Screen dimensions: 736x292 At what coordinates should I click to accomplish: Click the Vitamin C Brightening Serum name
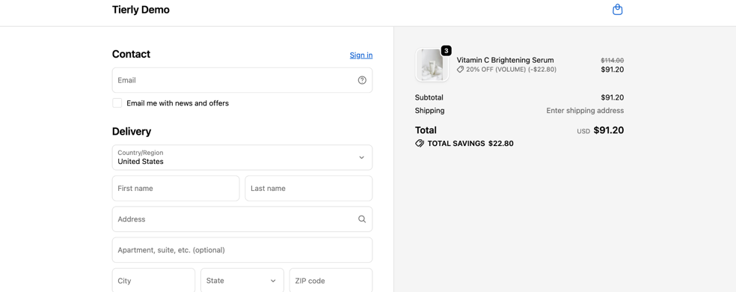(505, 60)
